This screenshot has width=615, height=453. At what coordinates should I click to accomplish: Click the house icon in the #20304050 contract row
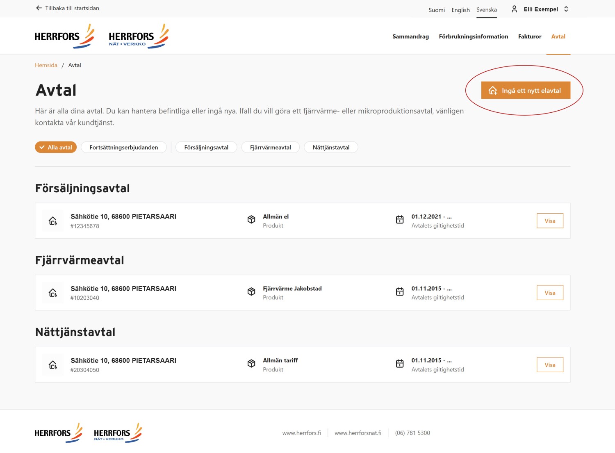click(53, 365)
